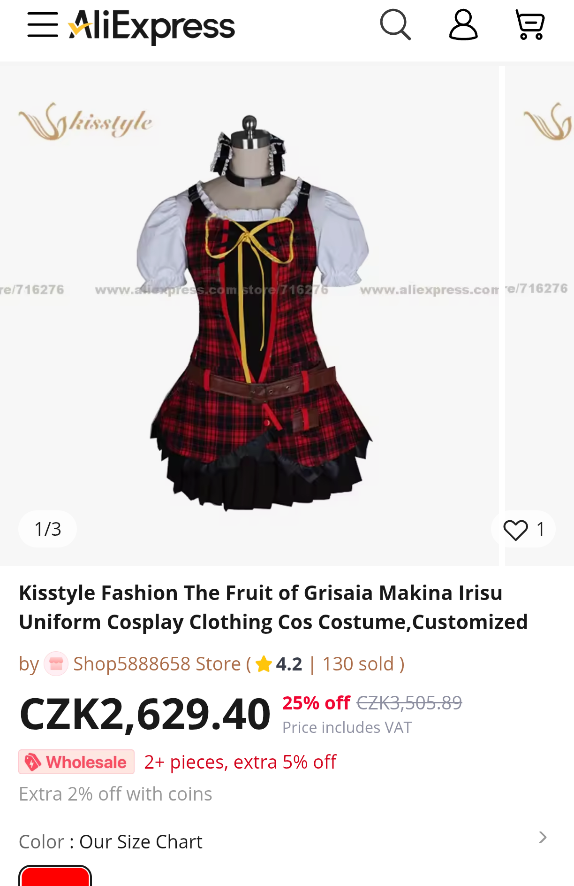Click the 130 sold link

(x=358, y=664)
